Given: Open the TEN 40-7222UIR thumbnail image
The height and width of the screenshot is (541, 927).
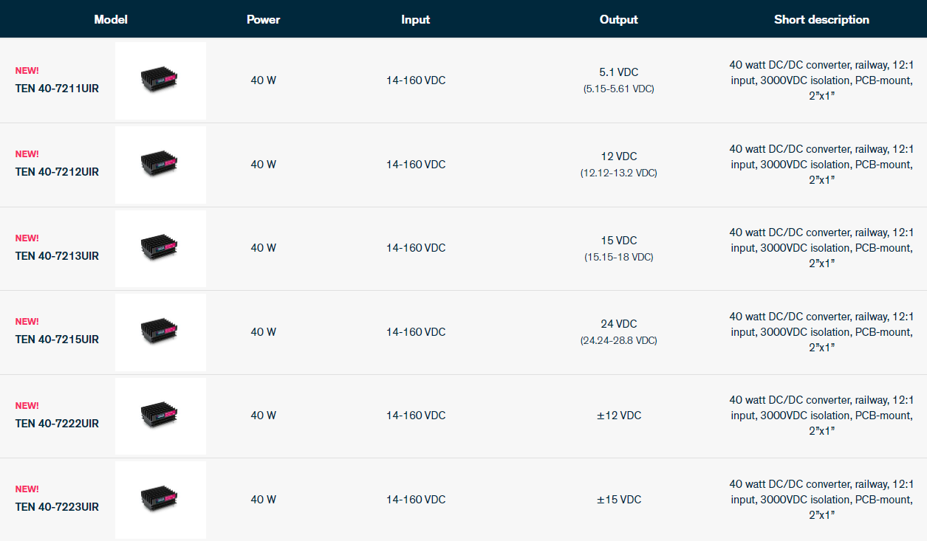Looking at the screenshot, I should (160, 416).
